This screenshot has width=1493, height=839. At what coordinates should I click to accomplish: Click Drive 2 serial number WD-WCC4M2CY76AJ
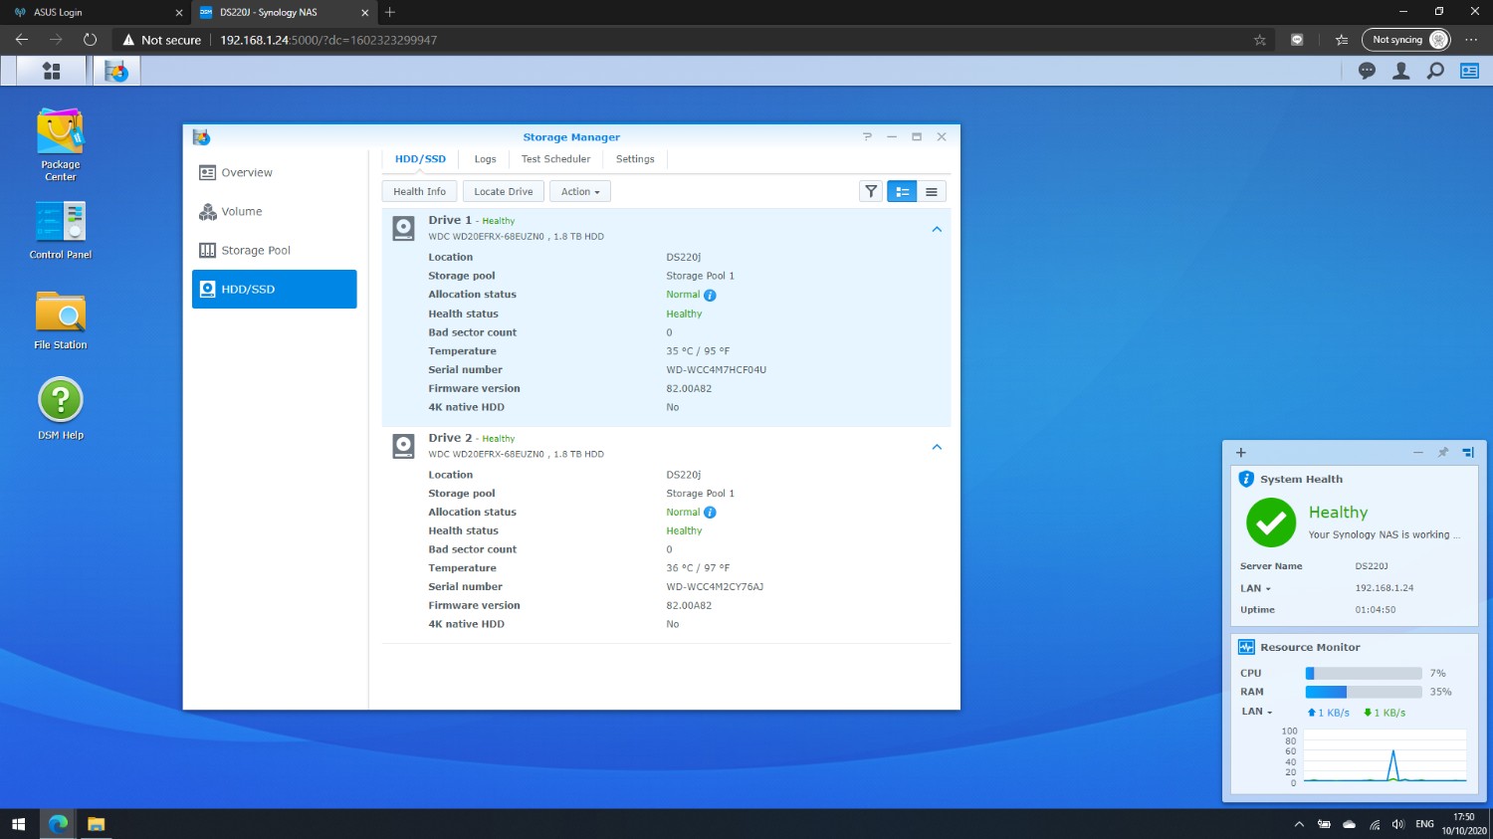coord(715,587)
